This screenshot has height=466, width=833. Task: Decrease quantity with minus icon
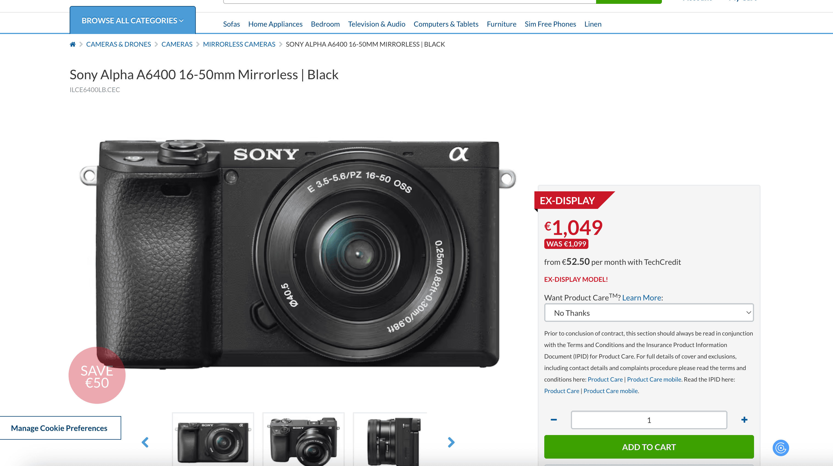click(x=554, y=420)
